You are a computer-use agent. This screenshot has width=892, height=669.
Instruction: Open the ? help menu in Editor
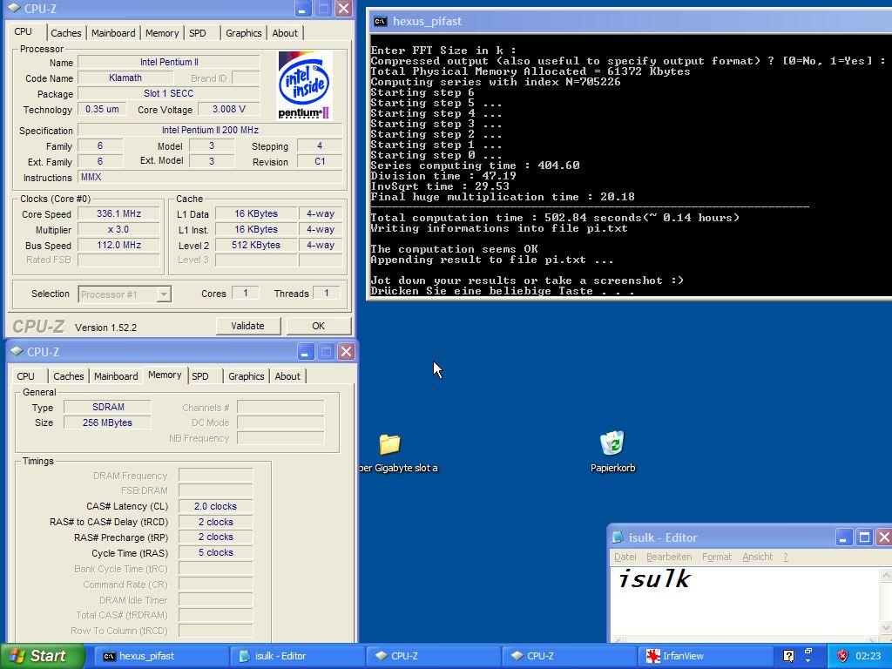point(786,557)
